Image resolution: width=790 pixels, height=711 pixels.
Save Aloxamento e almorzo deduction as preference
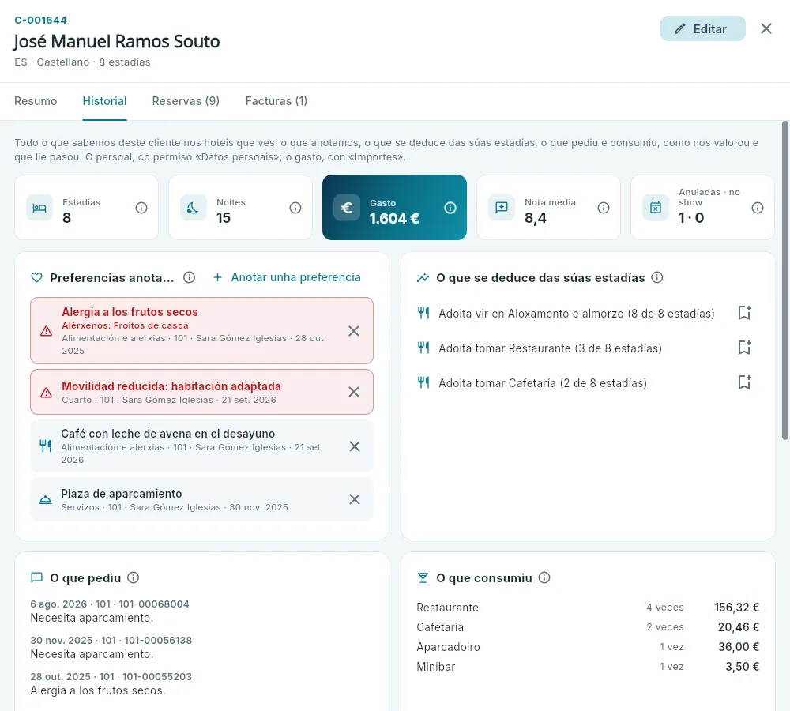744,313
